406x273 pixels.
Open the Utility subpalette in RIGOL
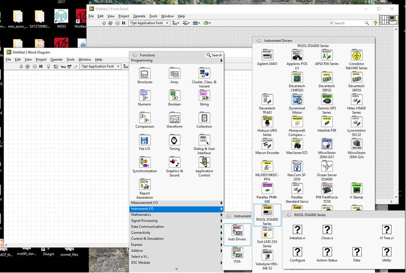(387, 252)
